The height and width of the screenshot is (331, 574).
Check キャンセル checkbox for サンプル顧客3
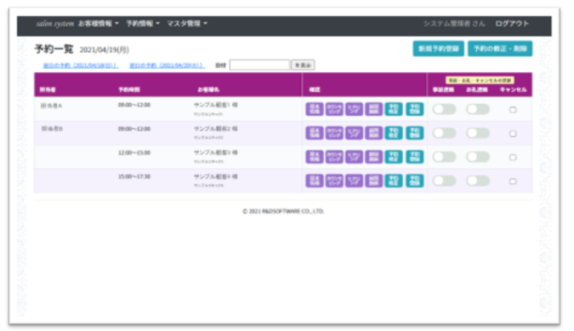click(513, 157)
